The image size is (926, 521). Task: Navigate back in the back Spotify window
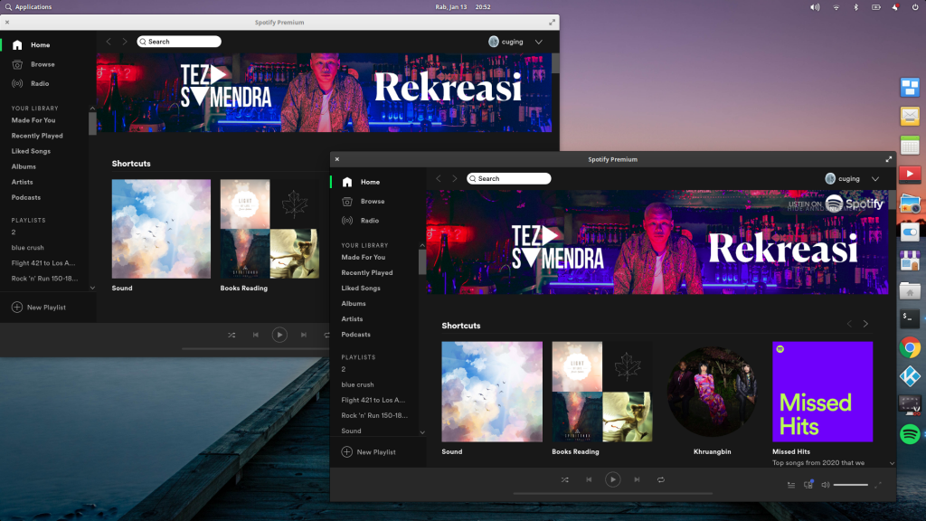coord(109,42)
